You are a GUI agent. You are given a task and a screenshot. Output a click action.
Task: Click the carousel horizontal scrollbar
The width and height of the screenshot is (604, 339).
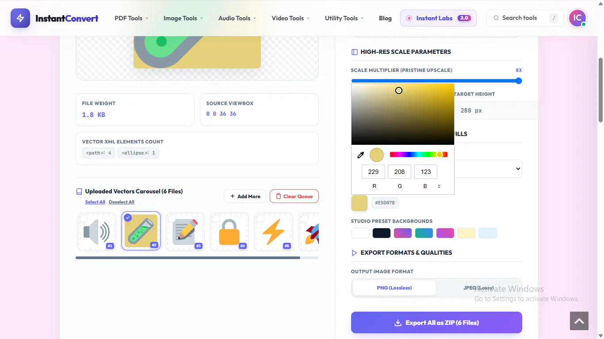[x=188, y=257]
